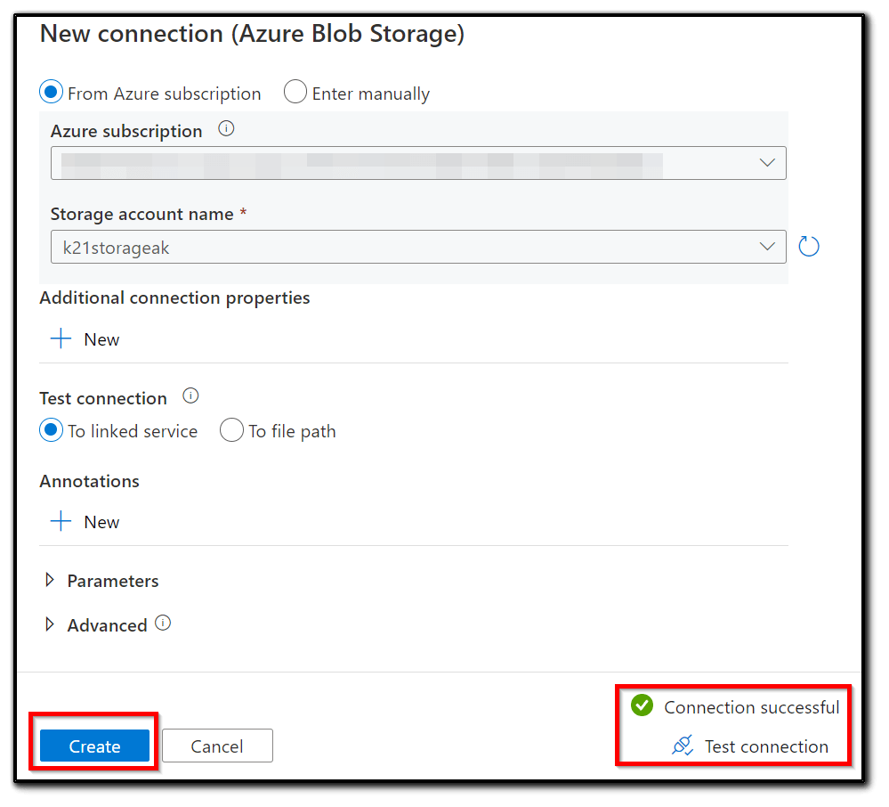
Task: Click plus icon under Annotations
Action: coord(61,522)
